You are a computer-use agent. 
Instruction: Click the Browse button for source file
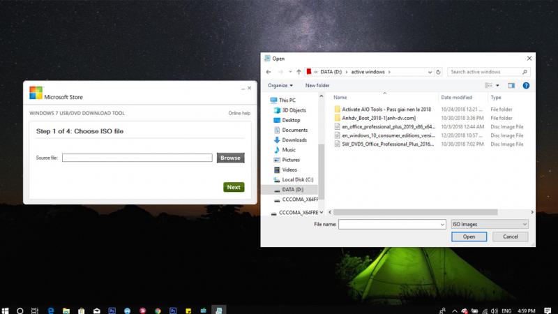[x=230, y=158]
